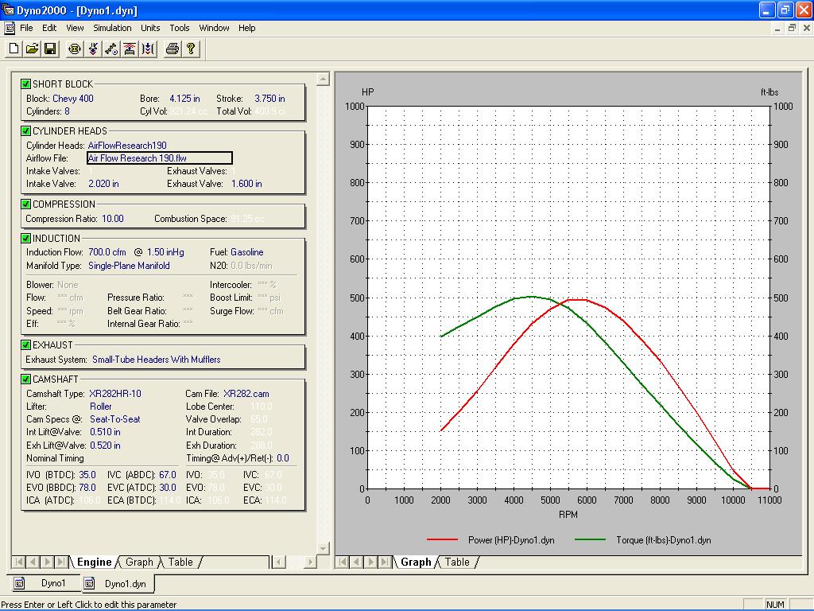The height and width of the screenshot is (611, 814).
Task: Open the Block Chevy 400 selector
Action: point(72,99)
